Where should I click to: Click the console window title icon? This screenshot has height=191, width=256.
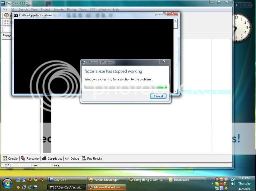coord(16,15)
